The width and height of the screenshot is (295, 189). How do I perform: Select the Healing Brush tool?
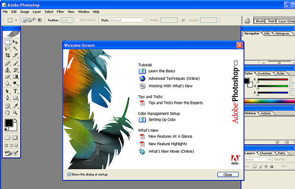point(8,63)
